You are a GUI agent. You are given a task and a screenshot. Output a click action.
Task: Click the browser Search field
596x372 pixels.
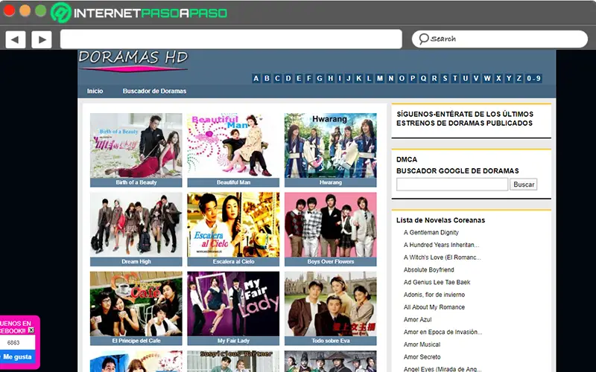(500, 39)
